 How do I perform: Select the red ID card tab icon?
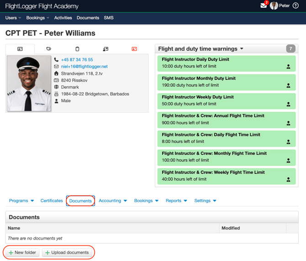134,49
